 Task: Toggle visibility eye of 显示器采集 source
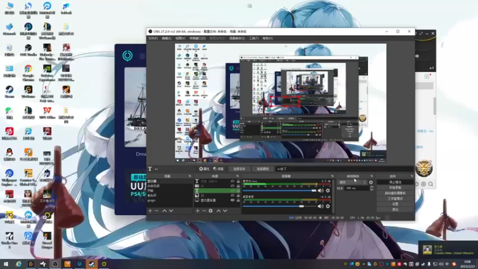point(232,200)
